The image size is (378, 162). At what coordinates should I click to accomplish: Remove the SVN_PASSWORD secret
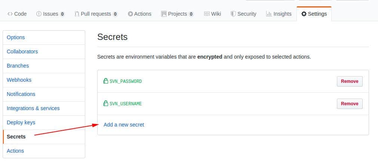tap(350, 81)
